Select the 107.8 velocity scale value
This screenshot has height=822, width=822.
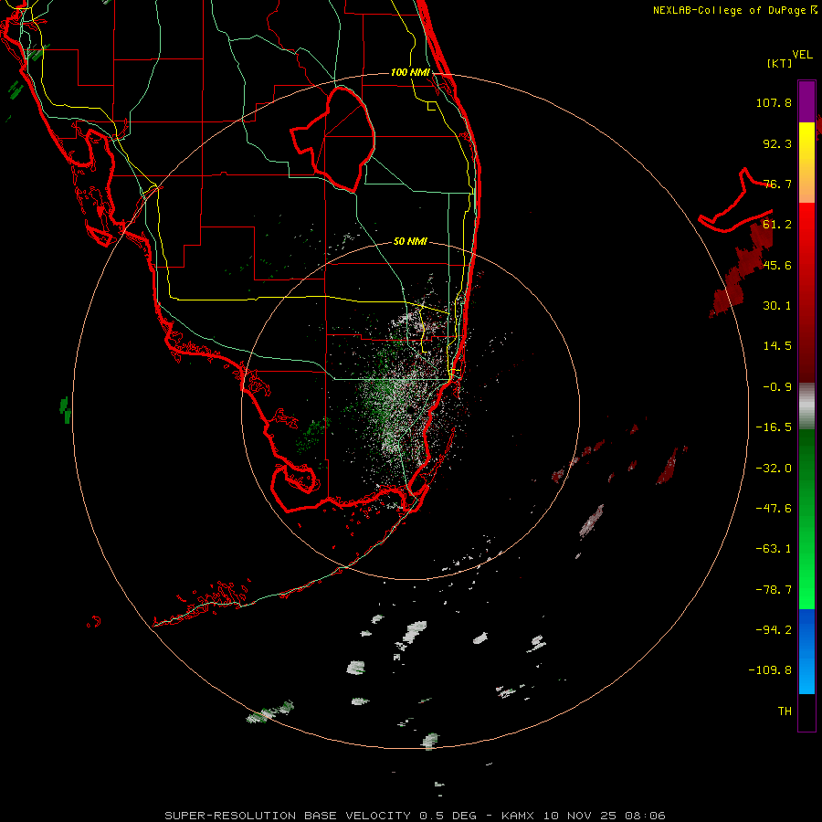point(774,102)
